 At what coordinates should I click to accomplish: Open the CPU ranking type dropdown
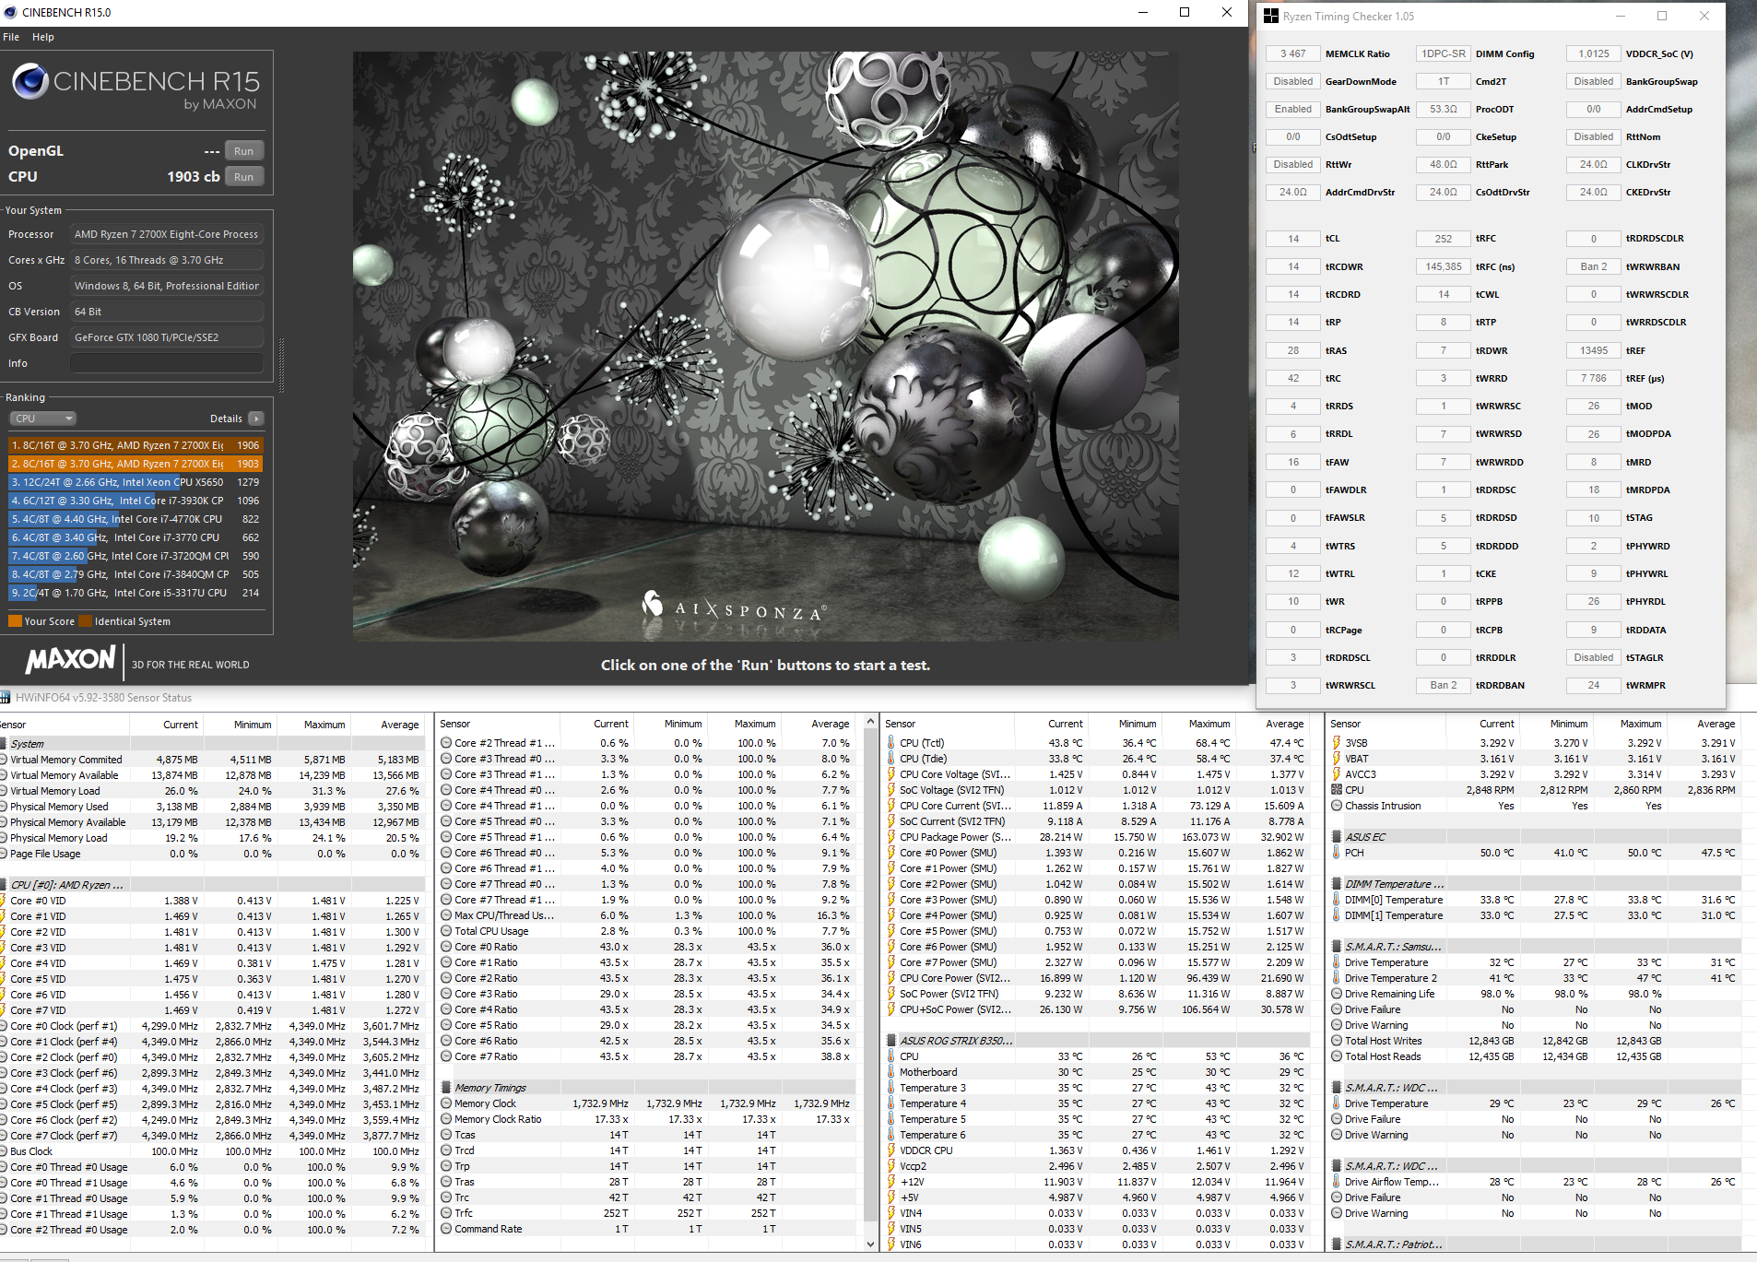pyautogui.click(x=43, y=419)
